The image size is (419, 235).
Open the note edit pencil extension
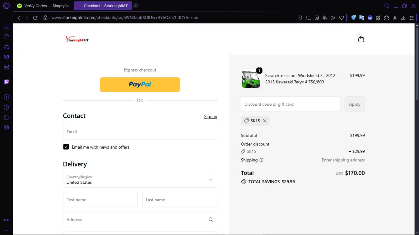tap(378, 18)
